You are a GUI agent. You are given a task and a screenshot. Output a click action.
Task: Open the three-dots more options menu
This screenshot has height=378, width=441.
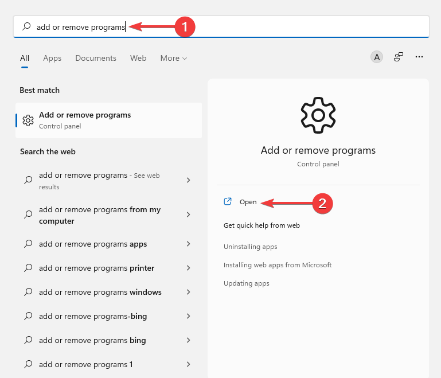[x=419, y=57]
